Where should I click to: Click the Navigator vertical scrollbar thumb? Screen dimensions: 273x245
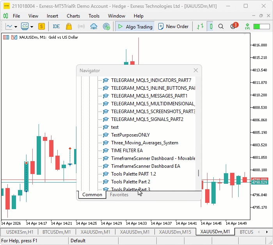(199, 173)
